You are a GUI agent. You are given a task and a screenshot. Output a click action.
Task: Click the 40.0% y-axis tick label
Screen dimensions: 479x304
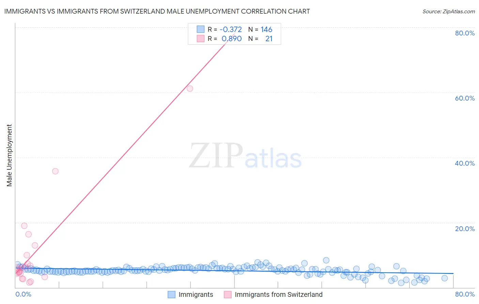click(x=465, y=163)
